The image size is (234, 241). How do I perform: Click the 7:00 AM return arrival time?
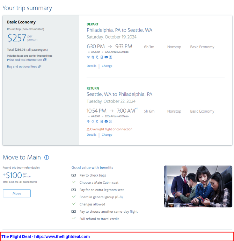click(126, 111)
